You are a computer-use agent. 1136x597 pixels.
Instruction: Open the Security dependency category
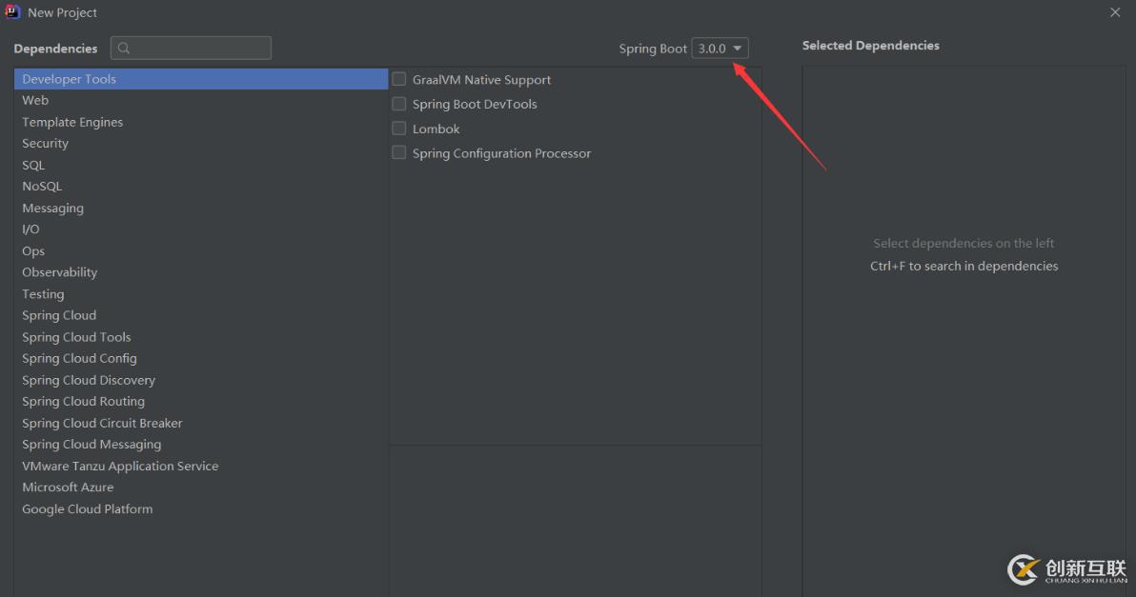[x=46, y=144]
